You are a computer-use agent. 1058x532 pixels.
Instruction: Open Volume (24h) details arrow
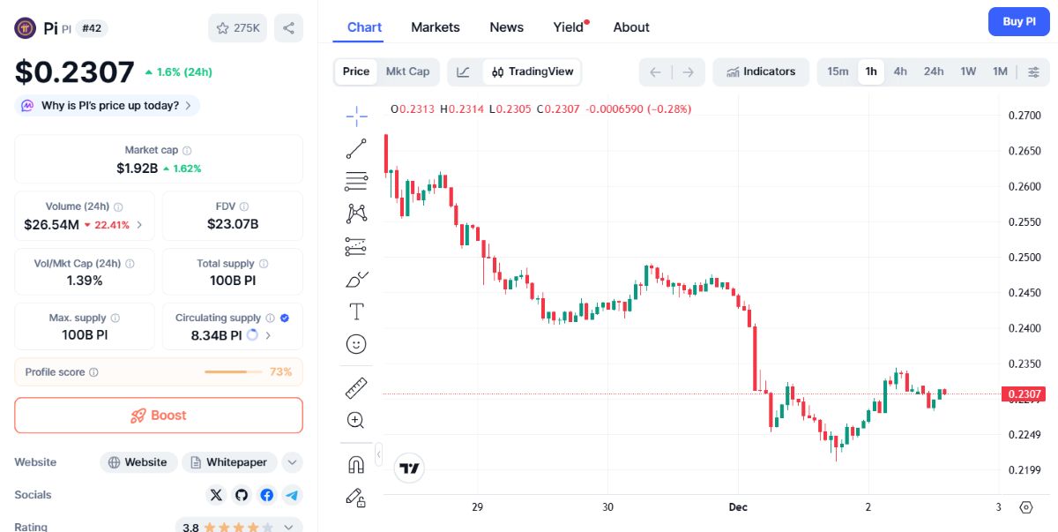click(139, 225)
